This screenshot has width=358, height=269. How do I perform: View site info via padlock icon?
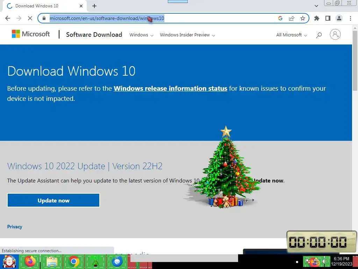(x=44, y=18)
